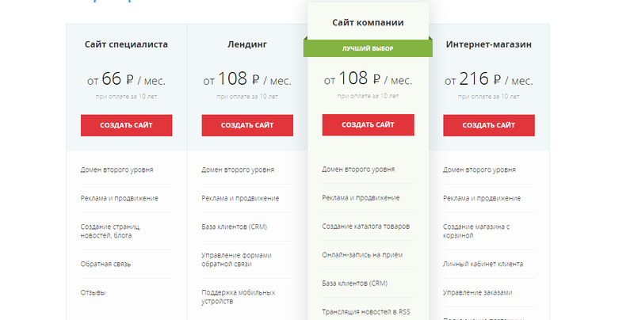Click Создать сайт under Сайт компании
Image resolution: width=634 pixels, height=320 pixels.
point(368,125)
